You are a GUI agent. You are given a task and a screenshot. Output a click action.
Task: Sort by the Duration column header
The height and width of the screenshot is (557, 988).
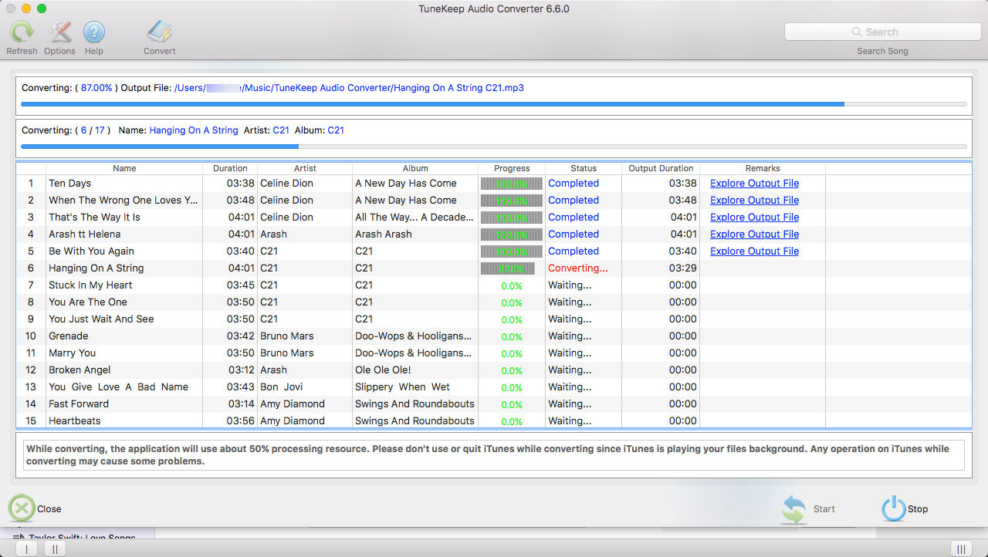tap(230, 168)
